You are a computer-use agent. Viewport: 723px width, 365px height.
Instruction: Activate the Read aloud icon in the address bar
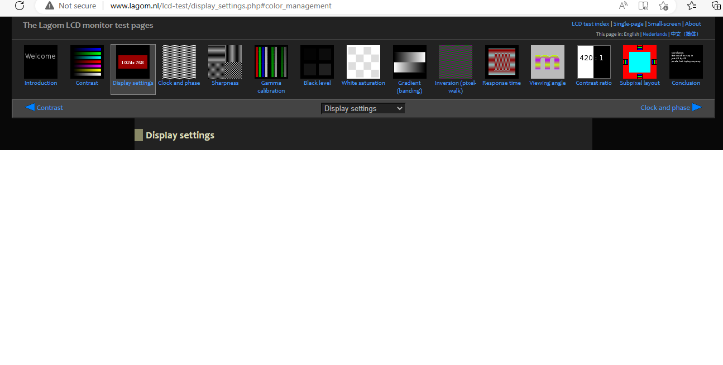click(x=624, y=6)
